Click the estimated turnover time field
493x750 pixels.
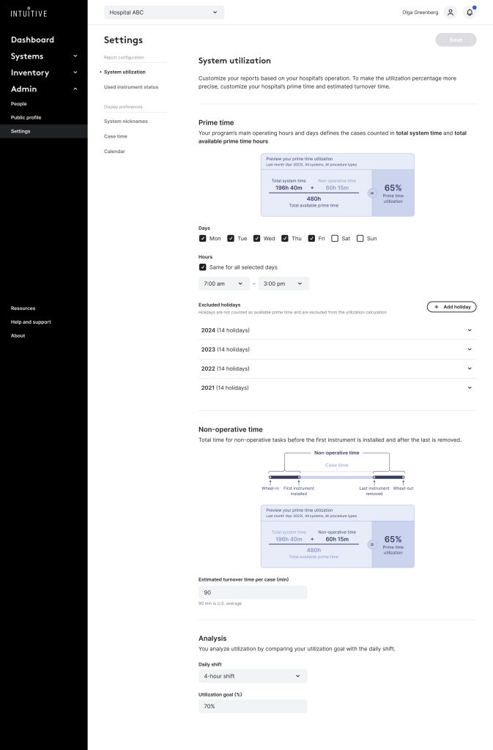[x=253, y=593]
